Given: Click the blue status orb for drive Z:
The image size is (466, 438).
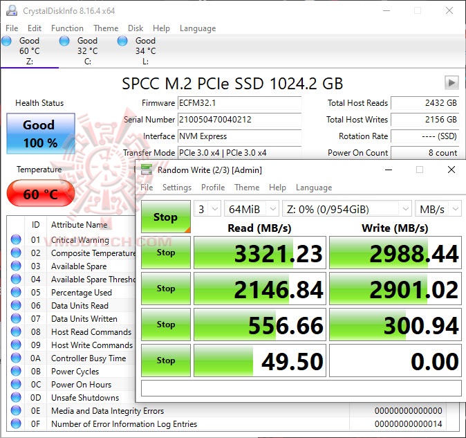Looking at the screenshot, I should [x=6, y=41].
